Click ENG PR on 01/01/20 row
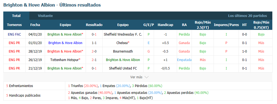The width and height of the screenshot is (277, 104). (x=14, y=43)
